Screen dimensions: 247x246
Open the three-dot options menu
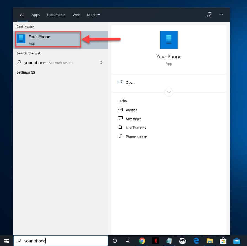(x=221, y=15)
